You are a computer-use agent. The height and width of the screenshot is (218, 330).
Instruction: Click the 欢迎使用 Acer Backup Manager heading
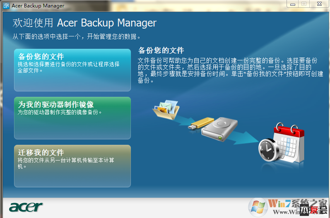tap(84, 23)
